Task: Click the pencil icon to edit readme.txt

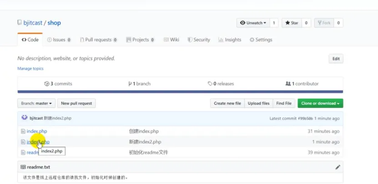Action: tap(338, 167)
